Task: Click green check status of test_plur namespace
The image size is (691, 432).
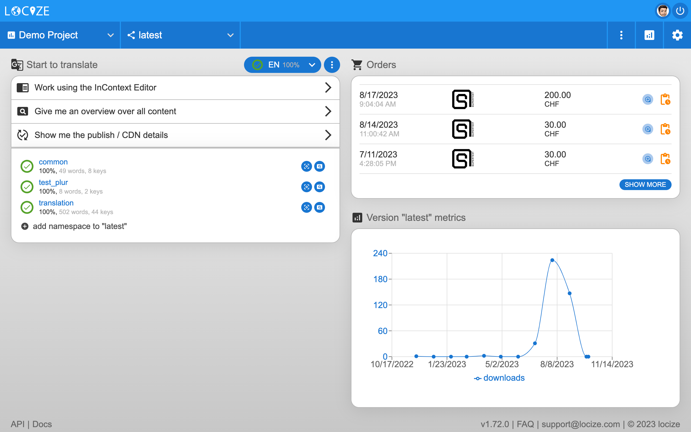Action: coord(27,187)
